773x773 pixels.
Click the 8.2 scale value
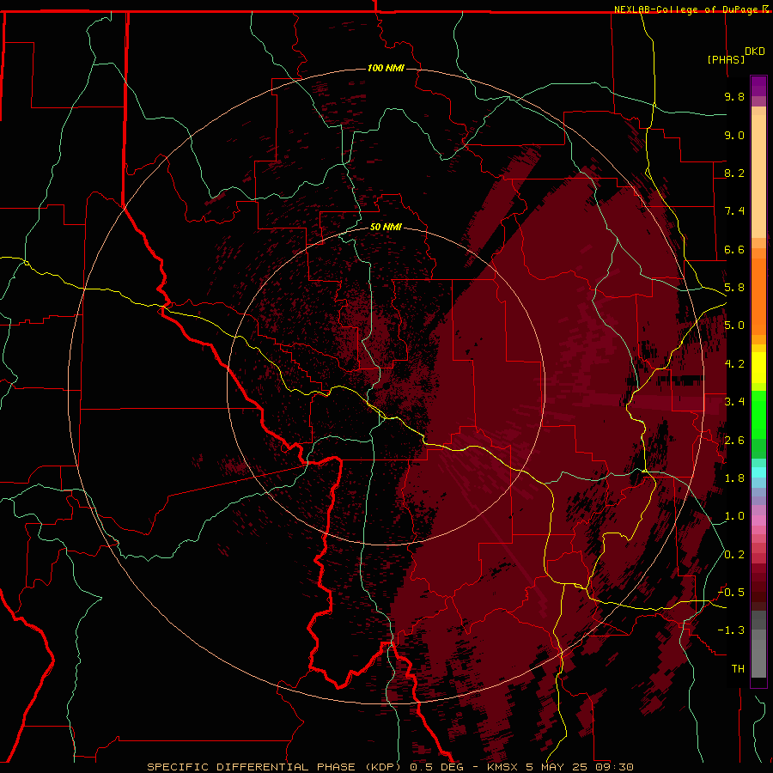734,173
